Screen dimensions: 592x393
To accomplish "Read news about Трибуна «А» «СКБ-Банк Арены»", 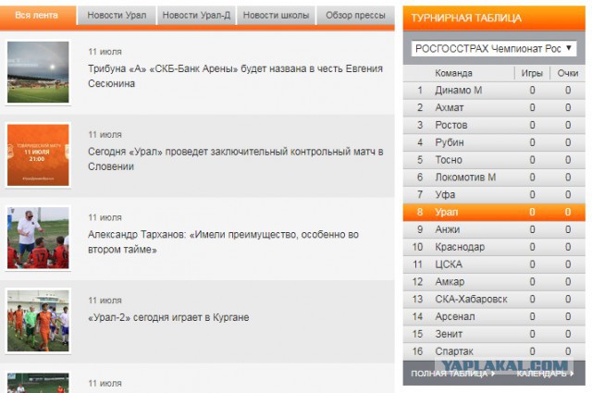I will pyautogui.click(x=235, y=76).
